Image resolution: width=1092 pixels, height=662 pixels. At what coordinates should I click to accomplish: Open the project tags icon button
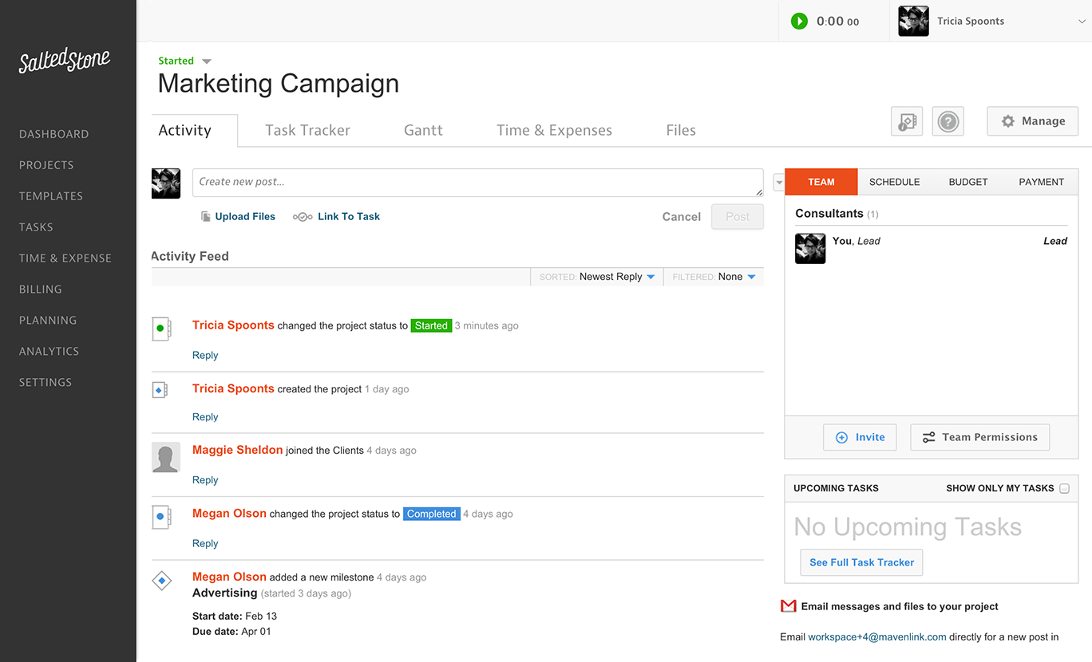907,121
